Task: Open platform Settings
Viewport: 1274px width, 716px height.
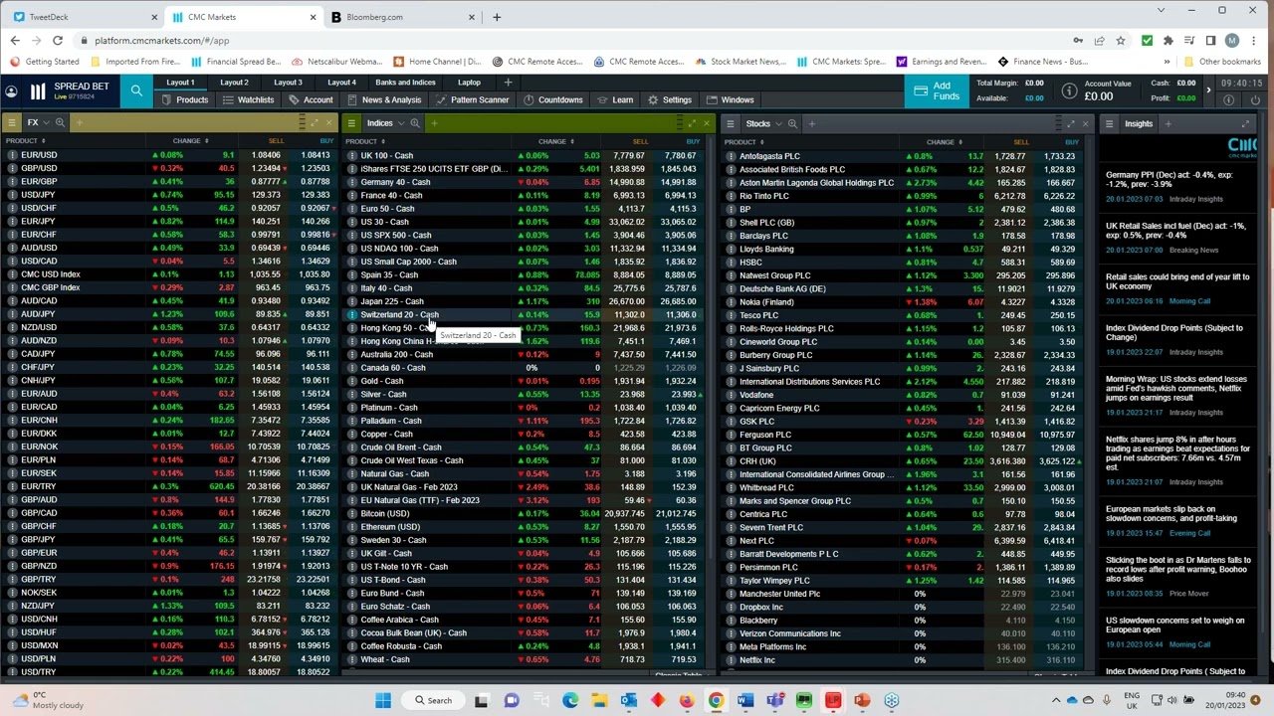Action: pos(670,99)
